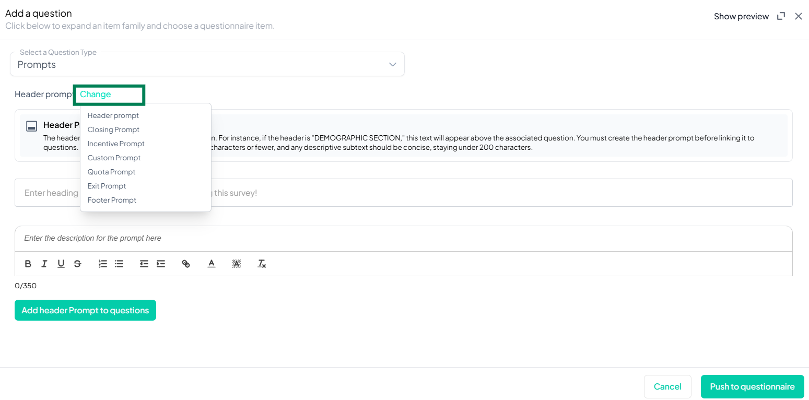Click the prompt description text area

point(403,238)
